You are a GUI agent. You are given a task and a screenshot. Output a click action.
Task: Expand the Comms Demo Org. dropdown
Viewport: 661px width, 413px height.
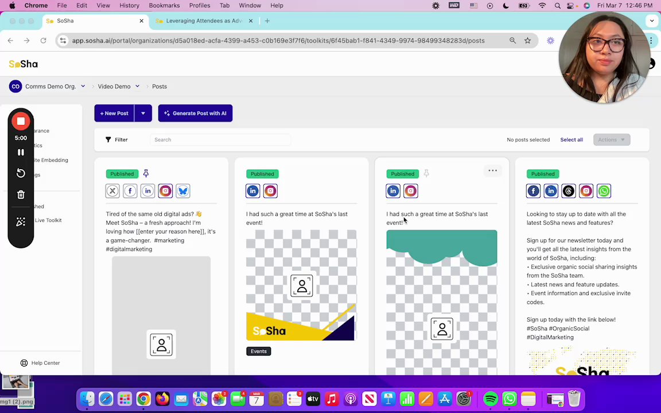coord(83,86)
